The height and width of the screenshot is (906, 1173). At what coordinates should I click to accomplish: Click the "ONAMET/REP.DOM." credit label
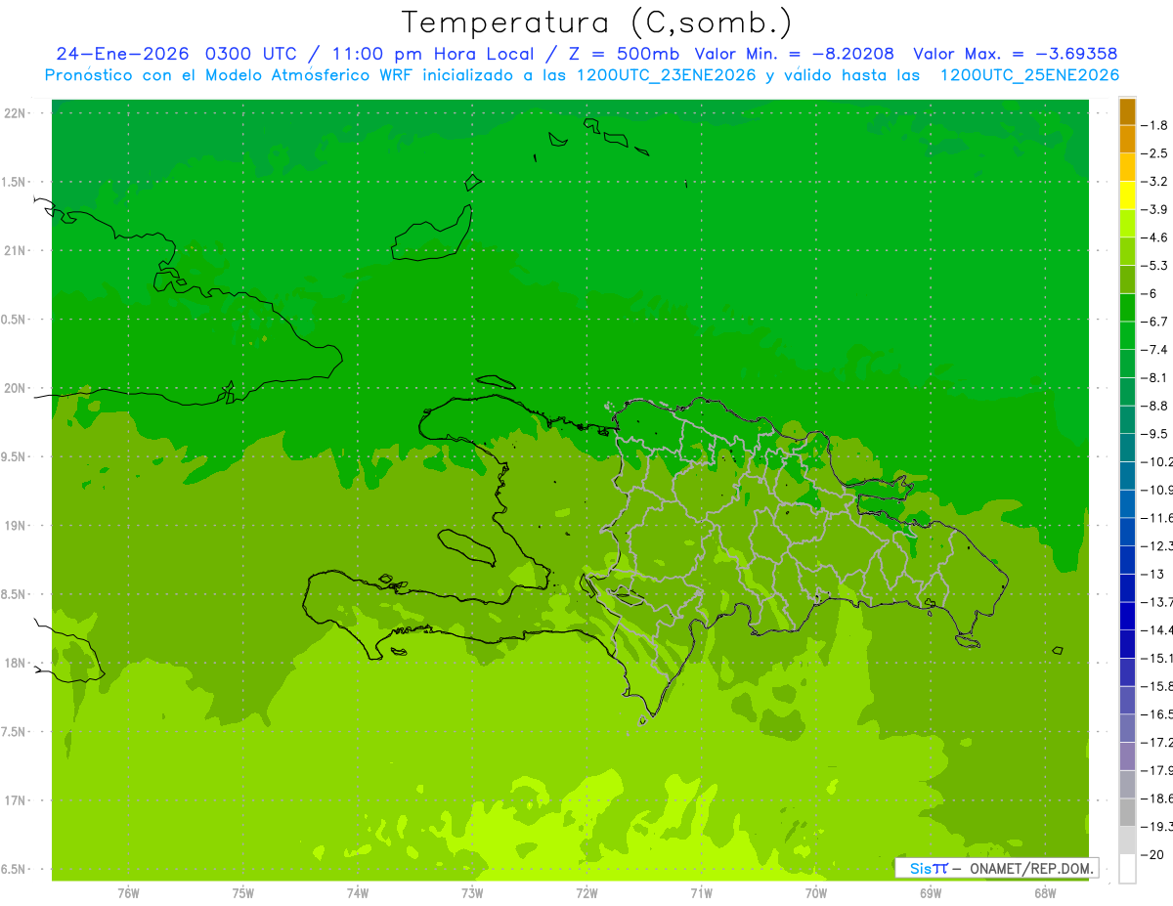tap(1030, 868)
